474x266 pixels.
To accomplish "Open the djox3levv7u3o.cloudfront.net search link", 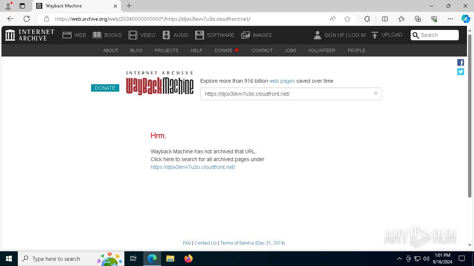I will [x=193, y=167].
